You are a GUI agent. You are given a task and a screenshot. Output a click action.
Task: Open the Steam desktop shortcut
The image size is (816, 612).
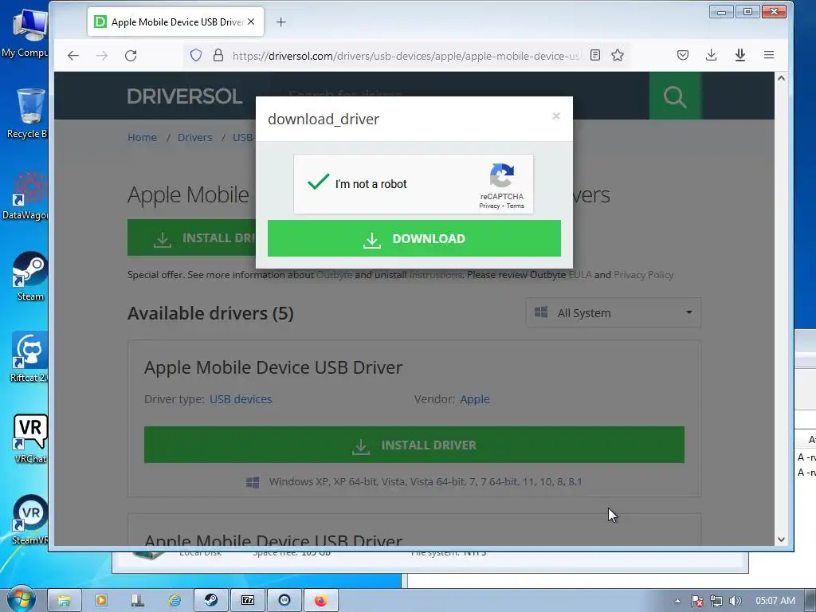tap(29, 277)
